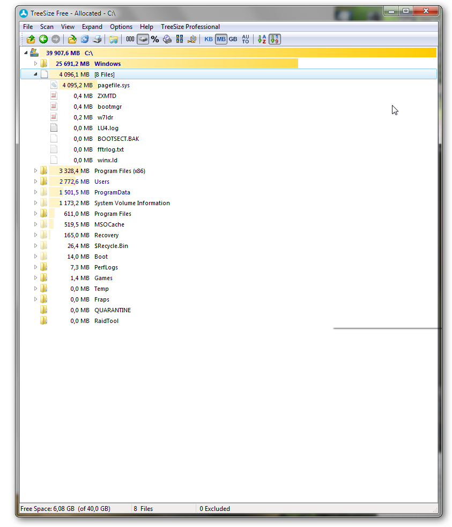The image size is (452, 527).
Task: Open the Scan menu
Action: (47, 27)
